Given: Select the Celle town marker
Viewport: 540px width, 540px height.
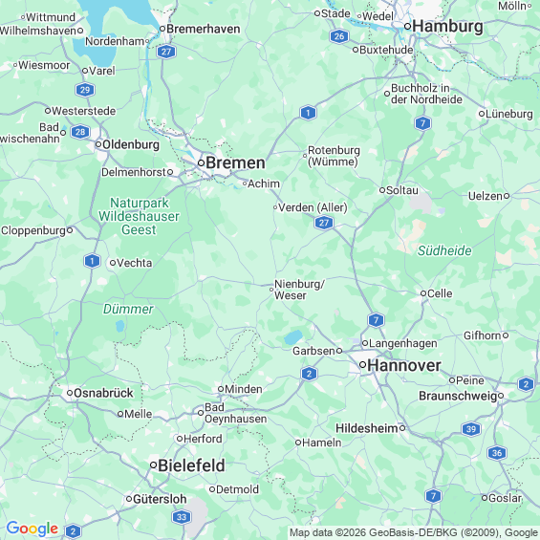Looking at the screenshot, I should [423, 293].
